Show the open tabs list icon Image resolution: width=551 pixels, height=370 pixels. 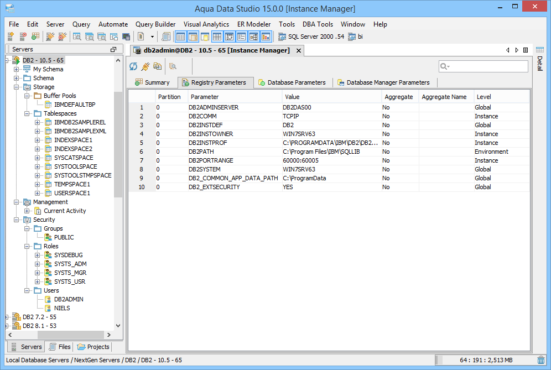coord(526,50)
